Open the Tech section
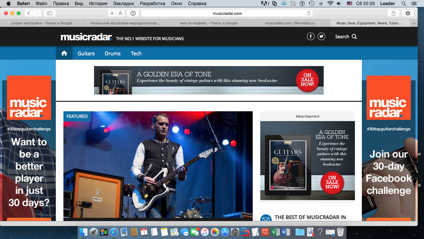Image resolution: width=424 pixels, height=239 pixels. pyautogui.click(x=136, y=53)
